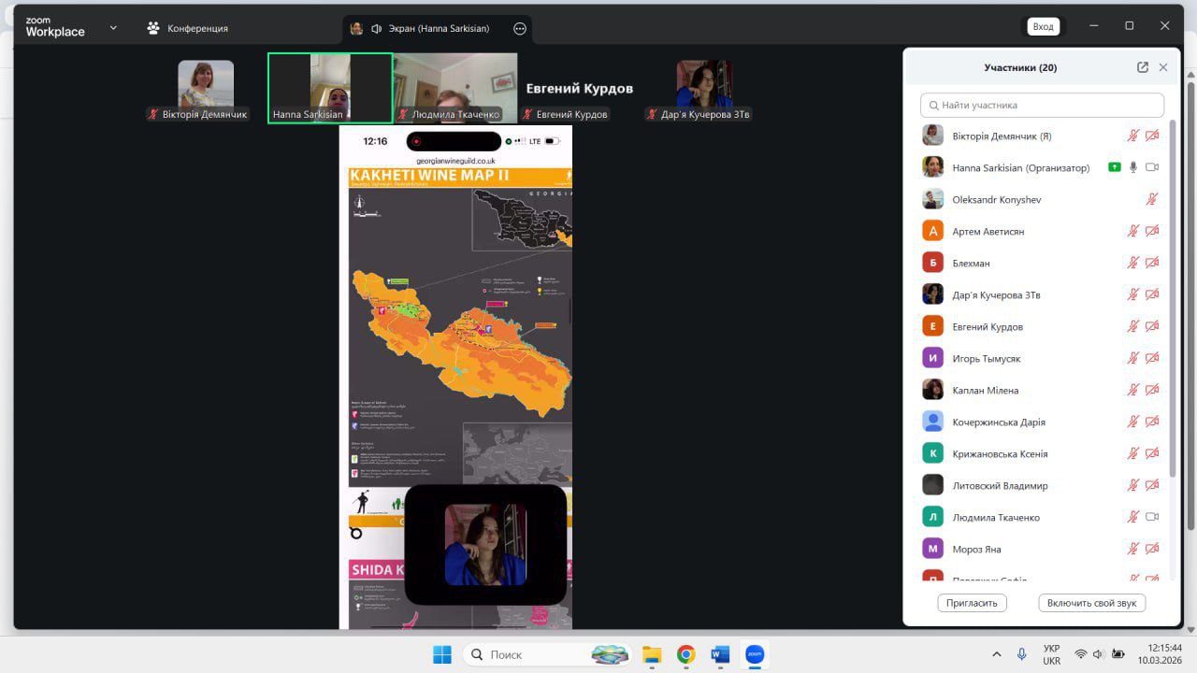The image size is (1197, 673).
Task: Toggle Артем Аветисян's disabled video icon
Action: click(1152, 231)
